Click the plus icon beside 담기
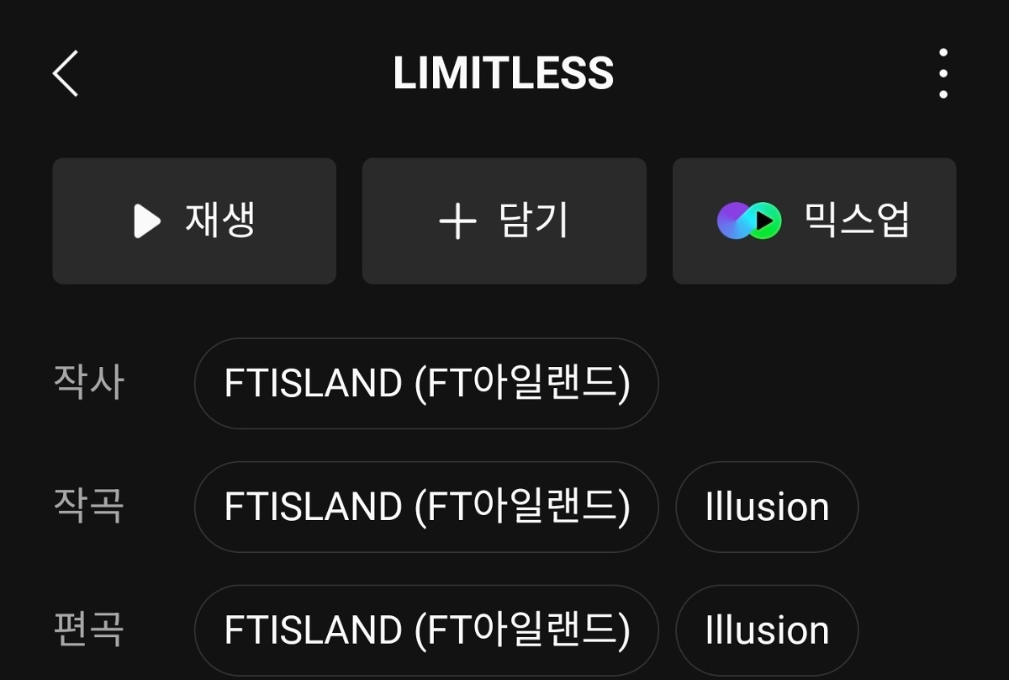This screenshot has height=680, width=1009. [457, 222]
